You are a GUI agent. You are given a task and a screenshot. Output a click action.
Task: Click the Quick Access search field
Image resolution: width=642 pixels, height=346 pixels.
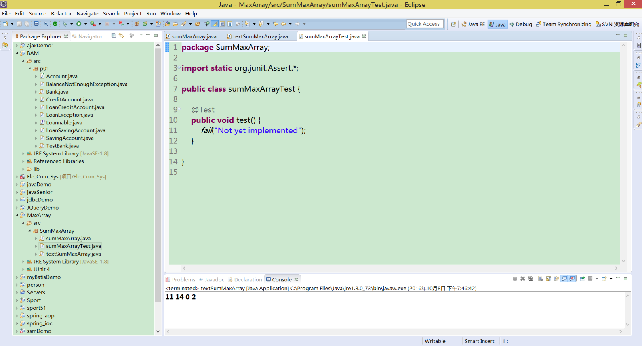pyautogui.click(x=425, y=24)
